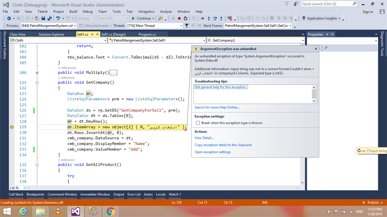Click the breakpoints toggle icon with red dot
Screen dimensions: 387x217
click(230, 18)
